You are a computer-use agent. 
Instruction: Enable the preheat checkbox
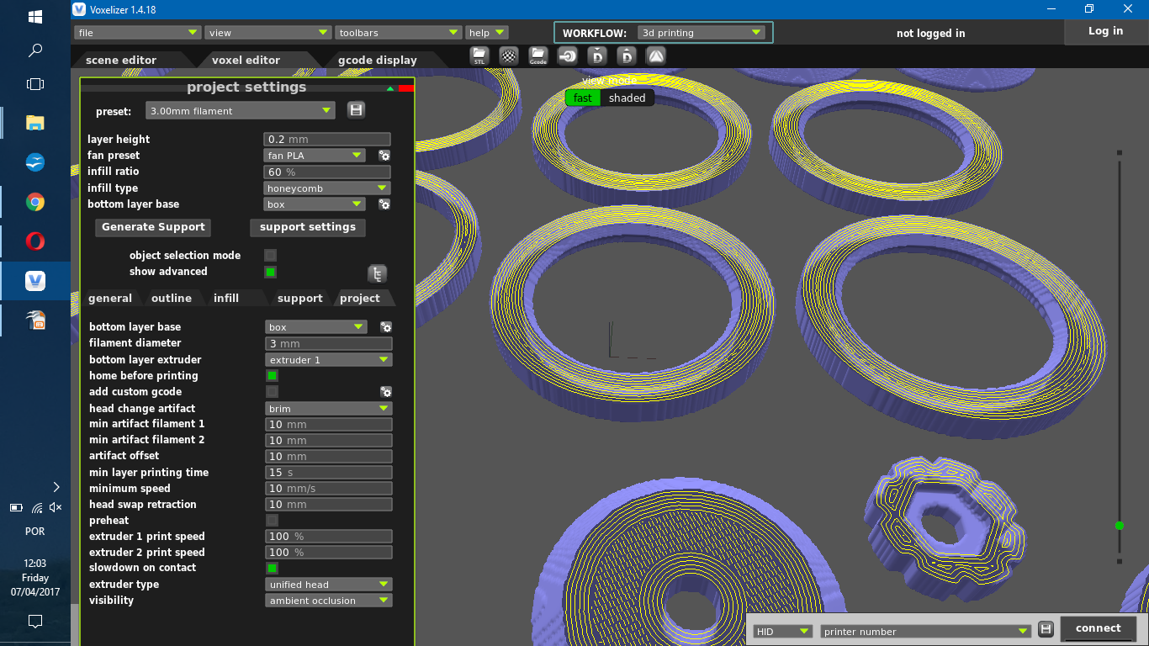(x=272, y=521)
